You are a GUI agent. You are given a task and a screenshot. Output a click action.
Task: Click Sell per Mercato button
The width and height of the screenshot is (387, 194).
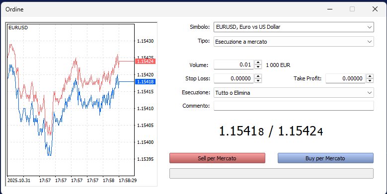[217, 158]
